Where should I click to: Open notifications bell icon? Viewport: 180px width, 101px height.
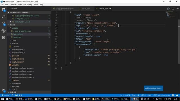point(177,95)
